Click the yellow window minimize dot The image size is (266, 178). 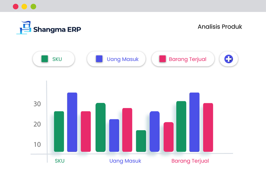point(24,7)
